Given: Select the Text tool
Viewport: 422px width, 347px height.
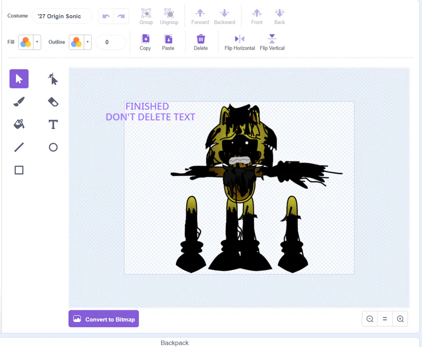Looking at the screenshot, I should [53, 124].
